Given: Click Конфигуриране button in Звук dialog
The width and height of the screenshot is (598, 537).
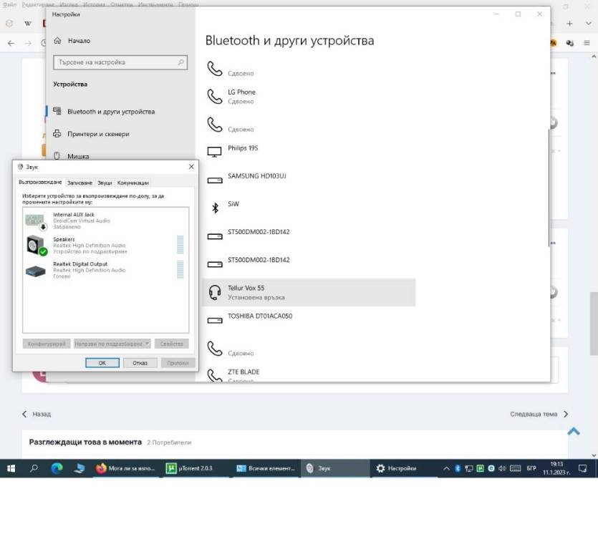Looking at the screenshot, I should (x=47, y=344).
